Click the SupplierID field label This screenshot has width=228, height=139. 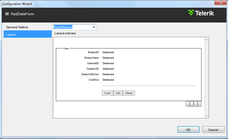pos(93,63)
